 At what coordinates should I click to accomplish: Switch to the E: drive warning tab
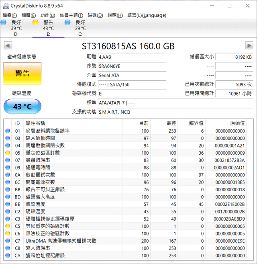tap(48, 28)
